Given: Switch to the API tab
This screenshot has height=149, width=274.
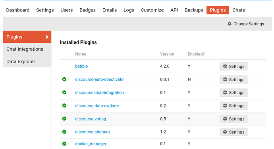Looking at the screenshot, I should (174, 10).
